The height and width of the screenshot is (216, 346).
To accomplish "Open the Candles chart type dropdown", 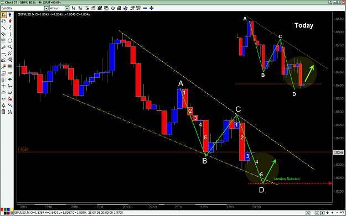I will [46, 8].
